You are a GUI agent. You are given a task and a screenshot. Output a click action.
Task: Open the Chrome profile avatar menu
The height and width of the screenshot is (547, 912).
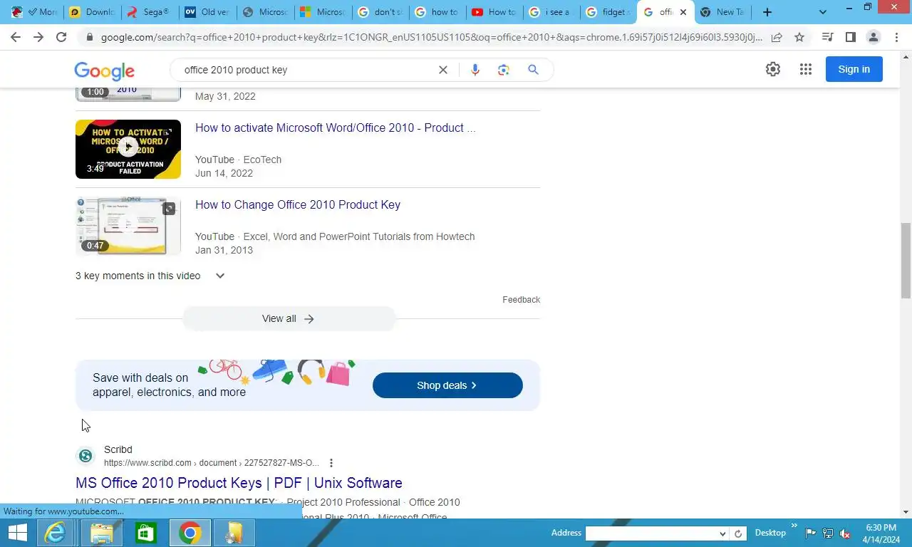tap(873, 37)
